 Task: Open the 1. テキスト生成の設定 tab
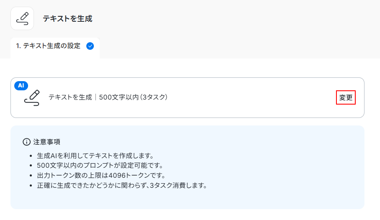point(48,46)
